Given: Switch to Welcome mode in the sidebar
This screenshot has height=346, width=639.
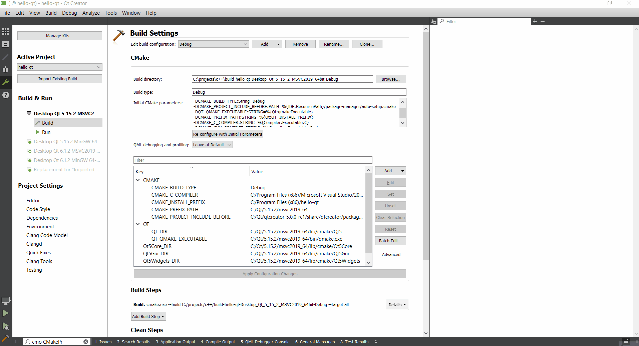Looking at the screenshot, I should [5, 31].
